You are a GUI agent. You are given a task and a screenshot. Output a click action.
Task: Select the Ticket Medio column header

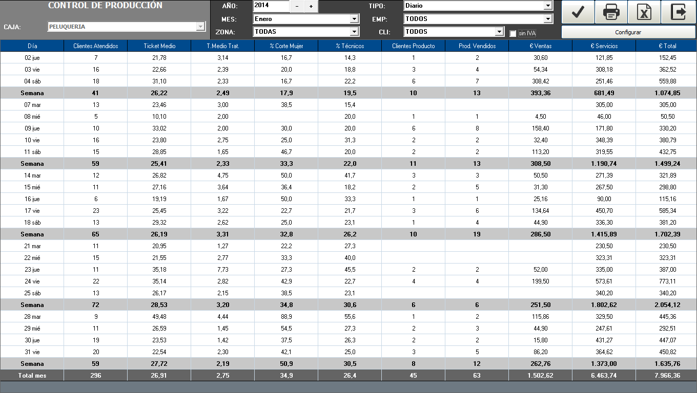pos(159,46)
